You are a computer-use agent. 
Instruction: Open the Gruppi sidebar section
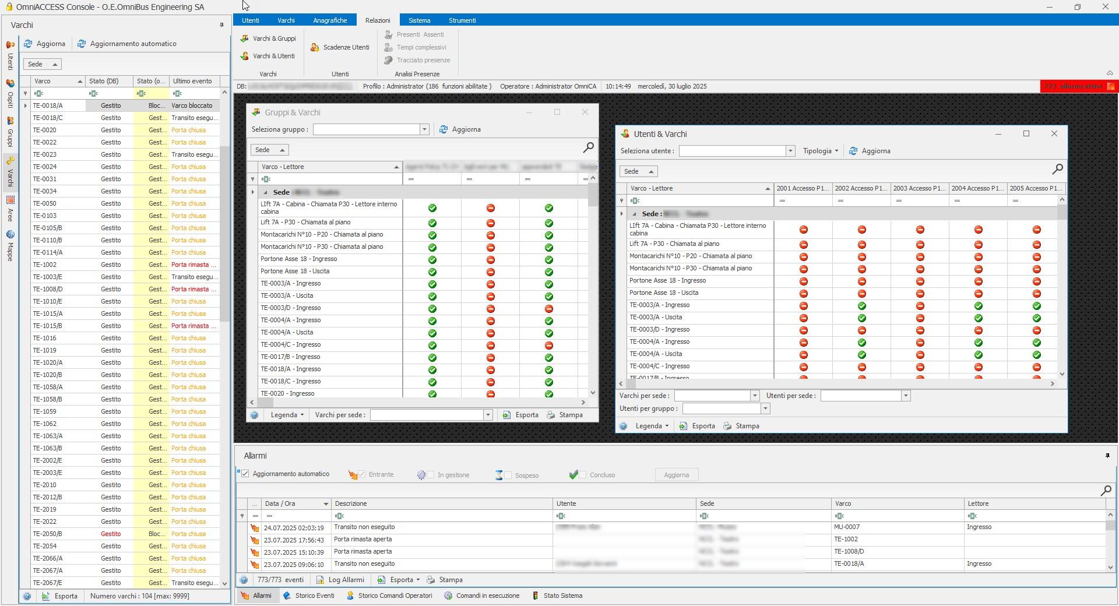pos(10,132)
